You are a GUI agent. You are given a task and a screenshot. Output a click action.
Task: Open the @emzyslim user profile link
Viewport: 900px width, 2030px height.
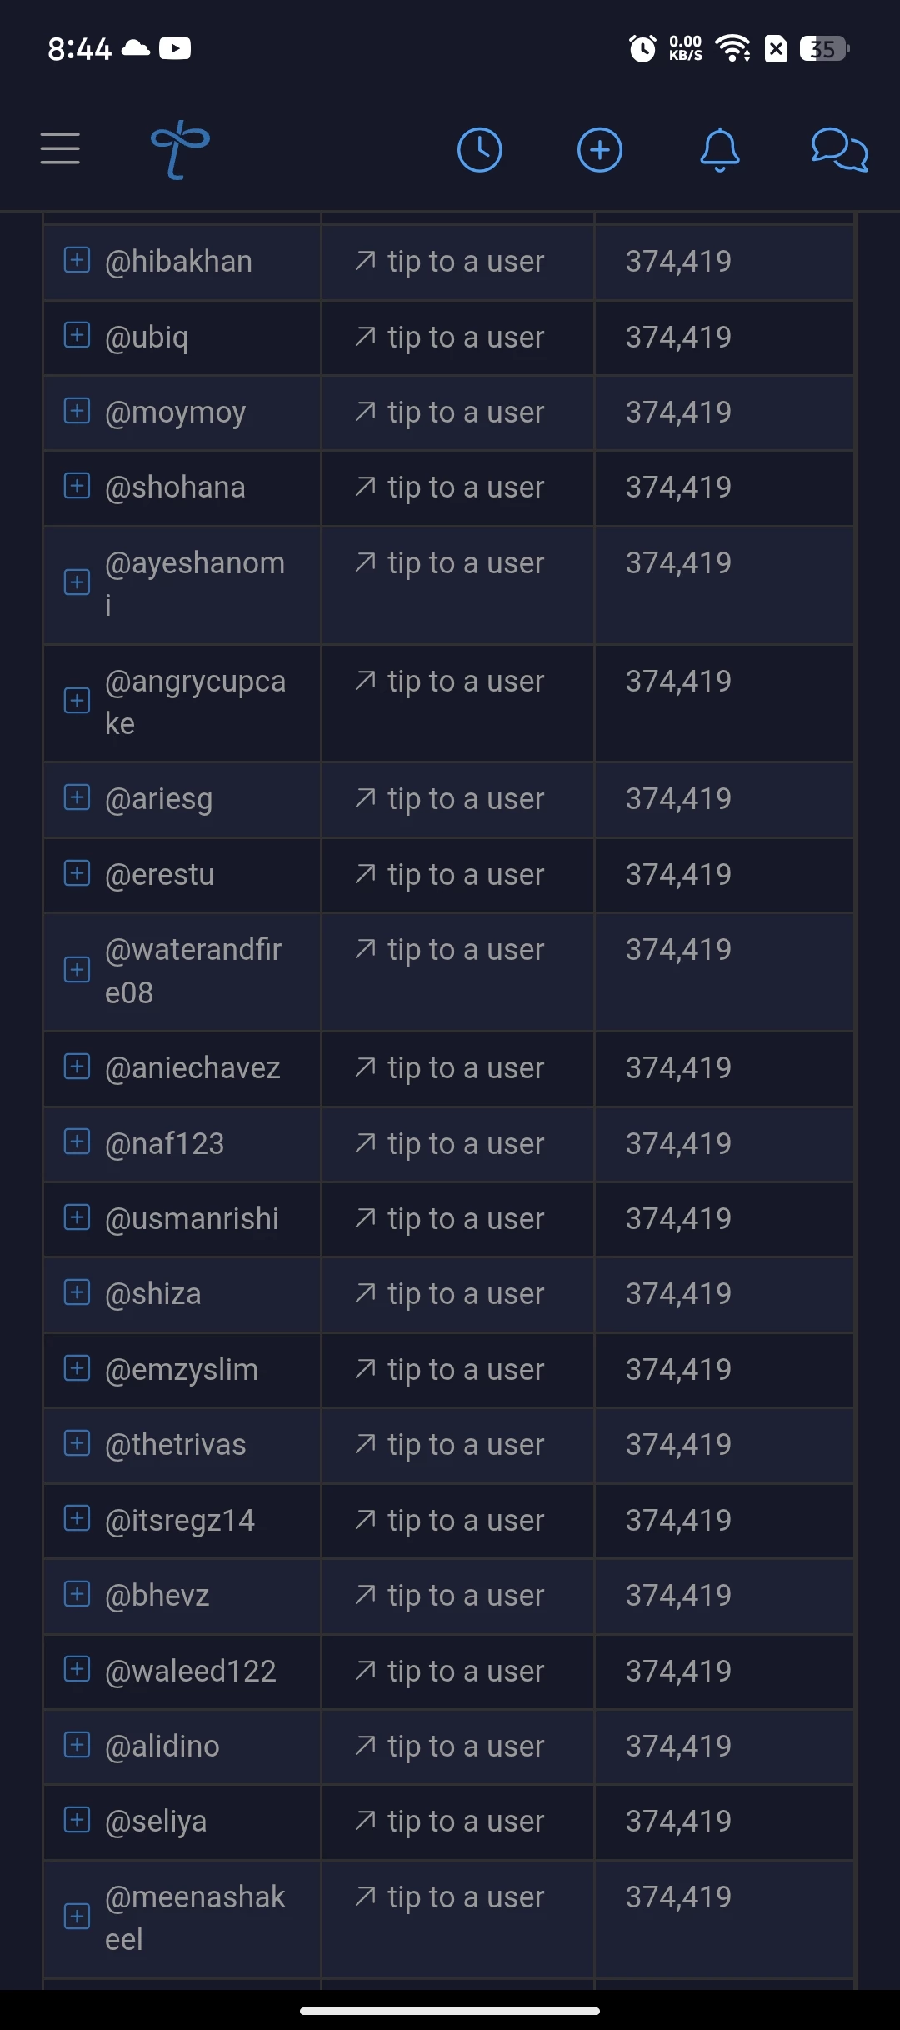click(182, 1370)
